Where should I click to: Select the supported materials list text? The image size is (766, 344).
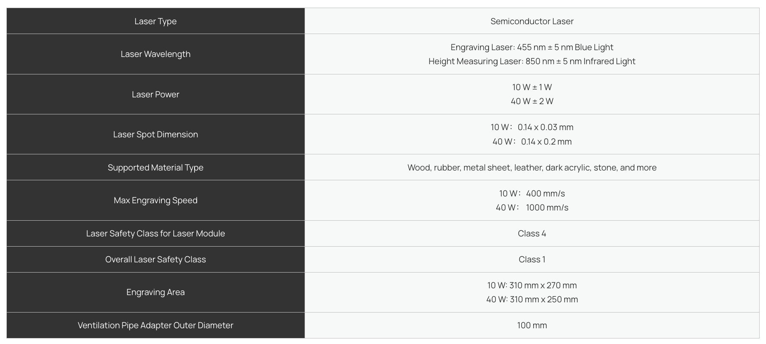point(531,168)
